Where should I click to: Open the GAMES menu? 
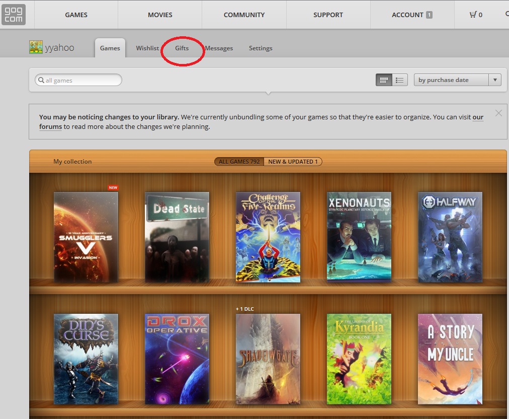76,15
